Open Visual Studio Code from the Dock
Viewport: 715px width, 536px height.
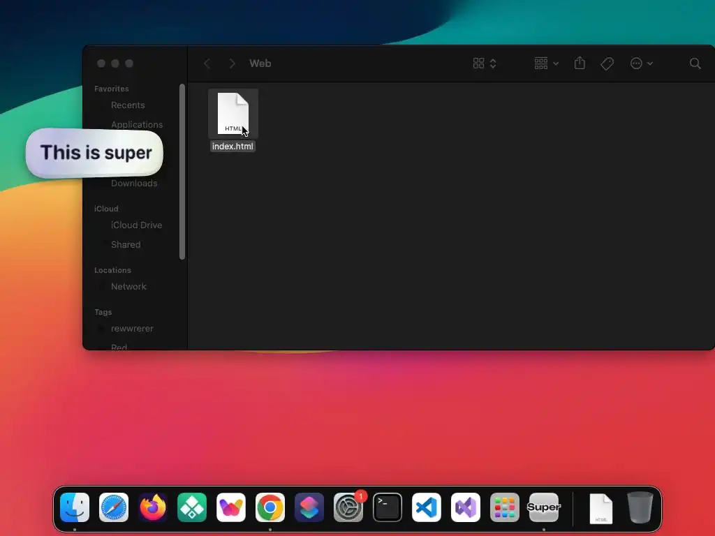(x=427, y=507)
